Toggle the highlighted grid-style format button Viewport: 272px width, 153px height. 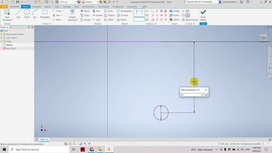coord(187,15)
